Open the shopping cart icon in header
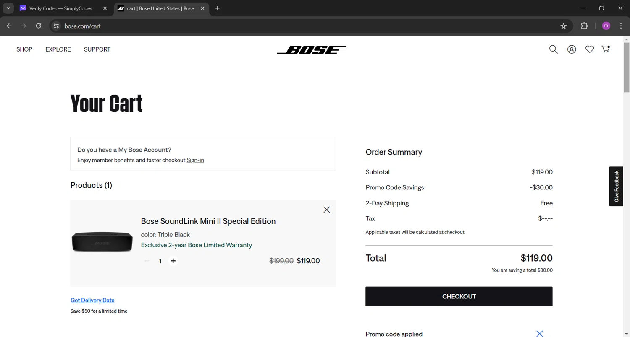This screenshot has width=630, height=337. pyautogui.click(x=606, y=49)
